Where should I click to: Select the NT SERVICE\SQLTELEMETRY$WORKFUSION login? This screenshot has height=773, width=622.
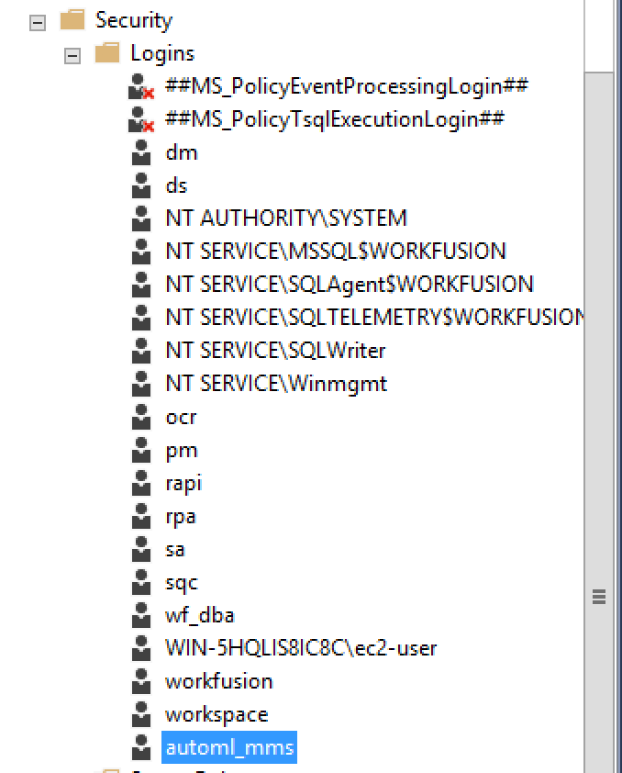point(374,318)
